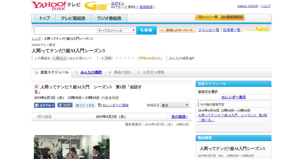This screenshot has height=159, width=303.
Task: Click the その他の放送予定 heading
Action: tap(212, 104)
